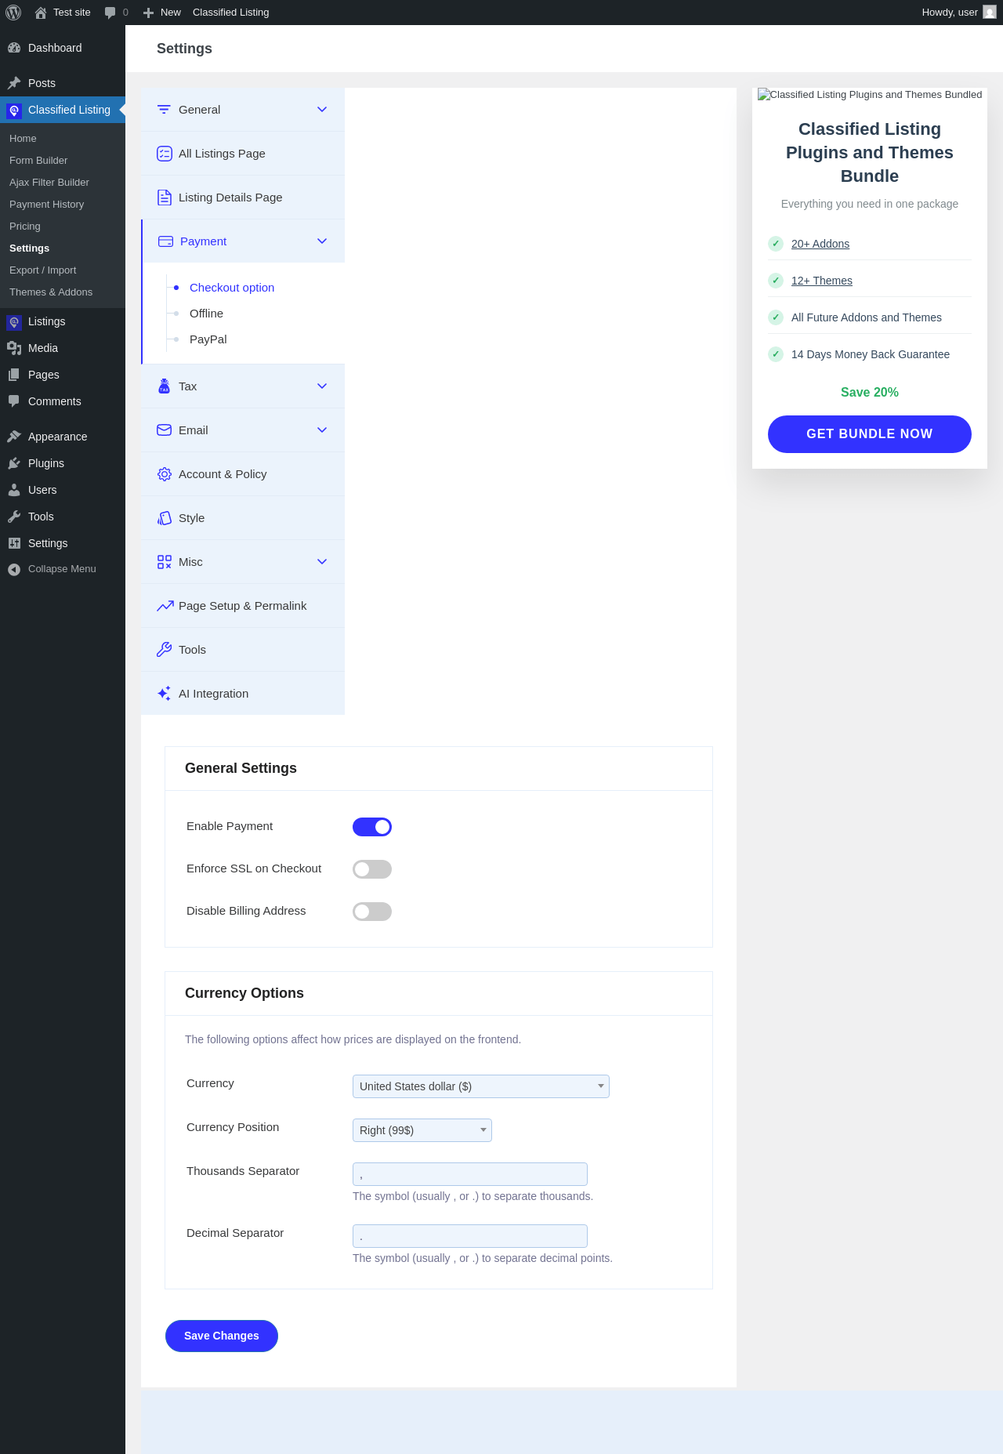Viewport: 1003px width, 1454px height.
Task: Click the Decimal Separator input field
Action: click(x=470, y=1236)
